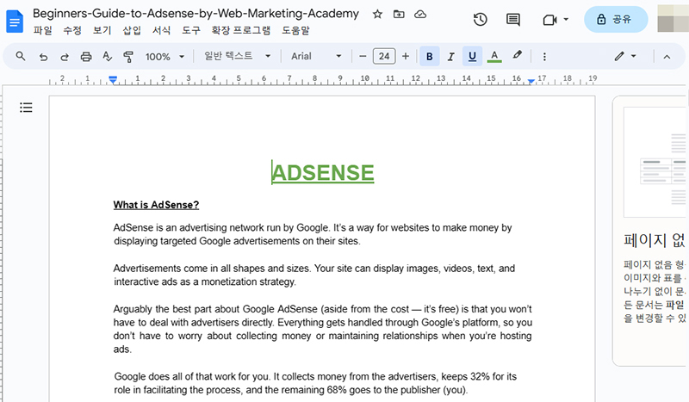Screen dimensions: 689x402
Task: Decrease font size with minus button
Action: (363, 56)
